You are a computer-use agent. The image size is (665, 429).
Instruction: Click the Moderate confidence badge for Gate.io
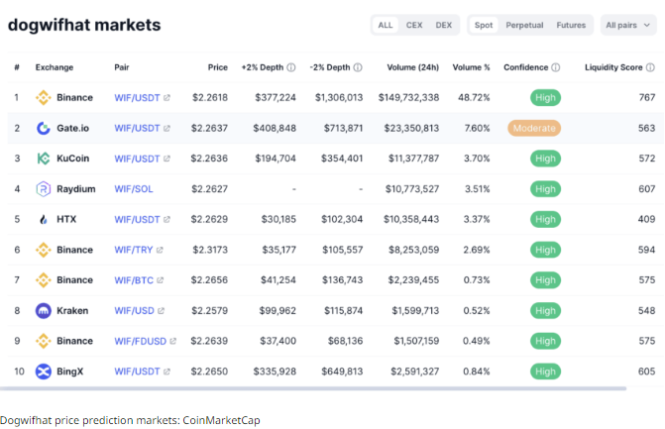[x=534, y=128]
